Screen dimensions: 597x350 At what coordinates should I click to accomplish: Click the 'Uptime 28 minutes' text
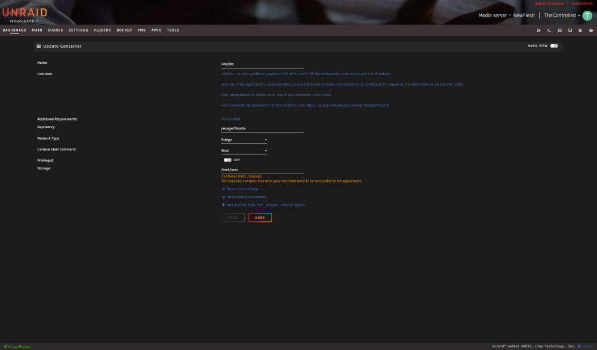coord(549,4)
